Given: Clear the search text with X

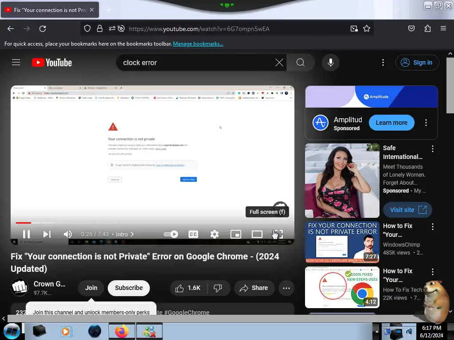Looking at the screenshot, I should (279, 62).
